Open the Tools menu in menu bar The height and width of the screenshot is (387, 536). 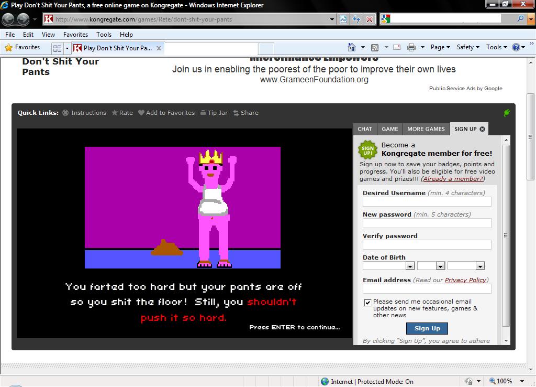tap(104, 35)
